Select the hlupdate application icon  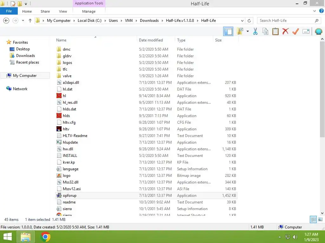[59, 142]
